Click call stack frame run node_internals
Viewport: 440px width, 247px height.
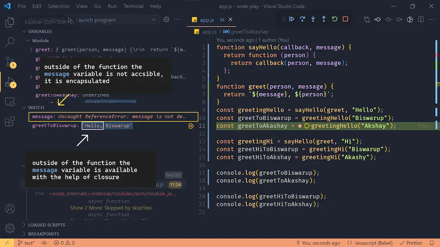[x=106, y=193]
